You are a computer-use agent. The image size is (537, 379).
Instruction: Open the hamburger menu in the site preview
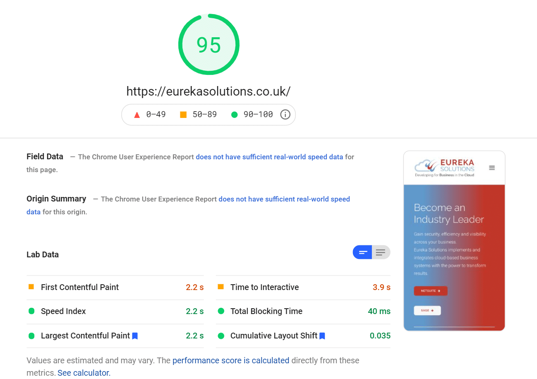click(491, 168)
